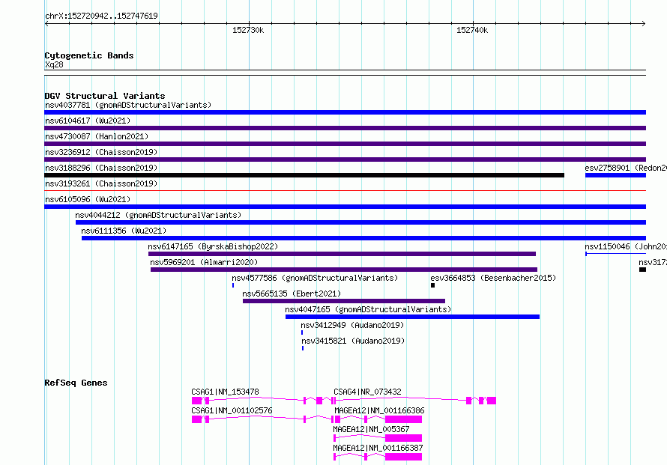Open MAGEA12|NM_001166387 transcript label
The height and width of the screenshot is (465, 667).
(378, 448)
